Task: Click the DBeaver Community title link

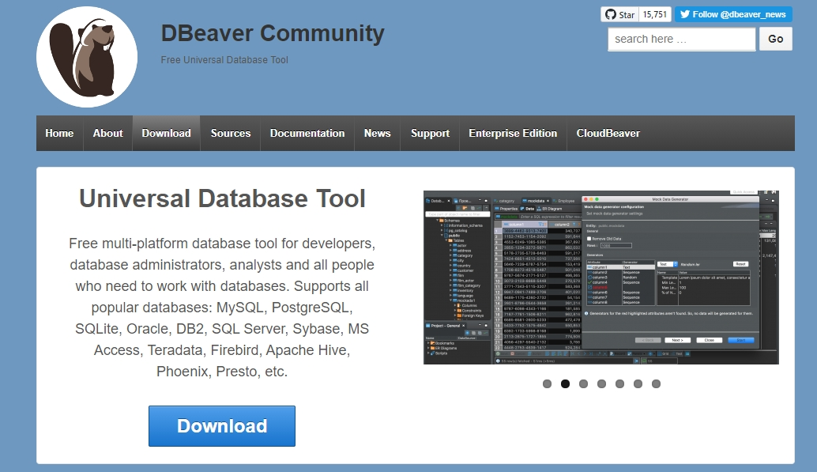Action: (x=273, y=33)
